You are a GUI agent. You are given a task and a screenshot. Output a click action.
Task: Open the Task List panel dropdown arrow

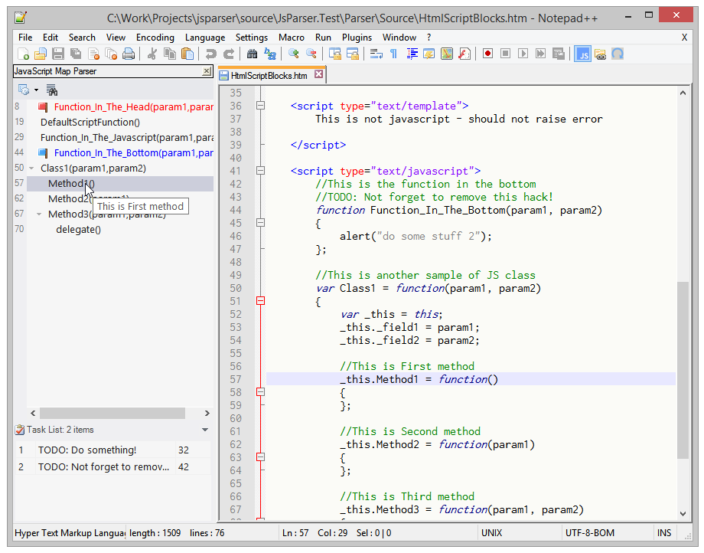205,430
